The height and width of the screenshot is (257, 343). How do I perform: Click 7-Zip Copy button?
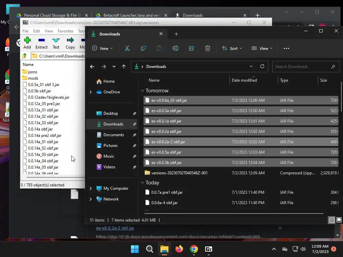pos(70,43)
